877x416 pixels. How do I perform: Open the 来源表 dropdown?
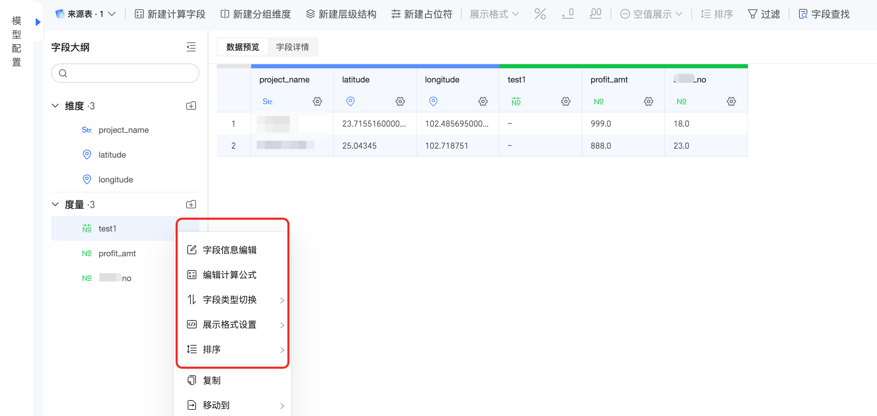[86, 14]
